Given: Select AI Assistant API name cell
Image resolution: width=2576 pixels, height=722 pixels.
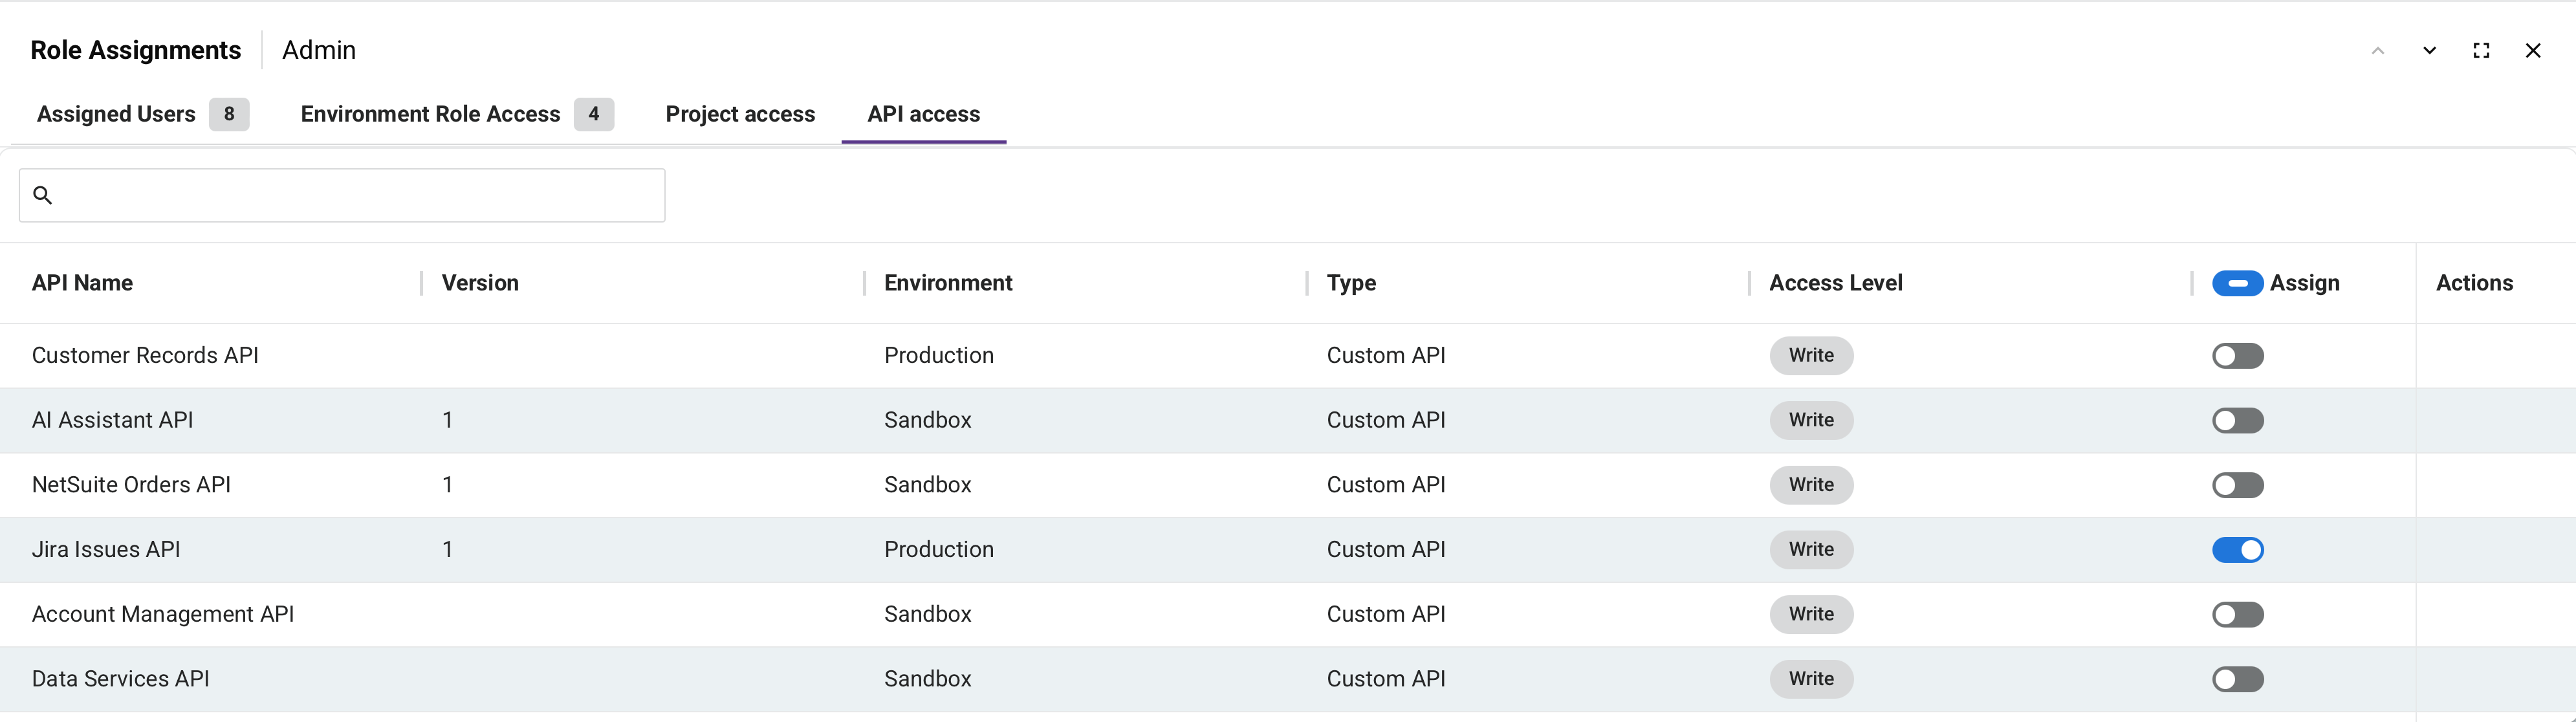Looking at the screenshot, I should click(x=112, y=420).
